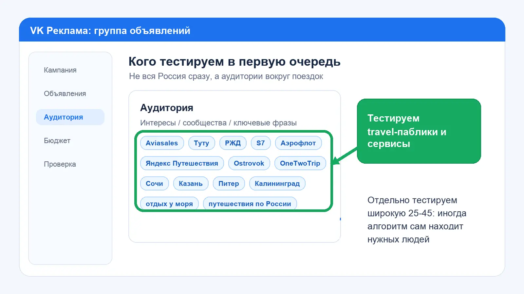Click the Интересы / сообщества / ключевые фразы label

[218, 123]
